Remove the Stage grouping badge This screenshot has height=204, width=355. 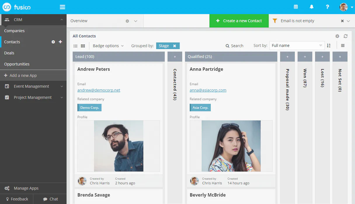click(175, 46)
